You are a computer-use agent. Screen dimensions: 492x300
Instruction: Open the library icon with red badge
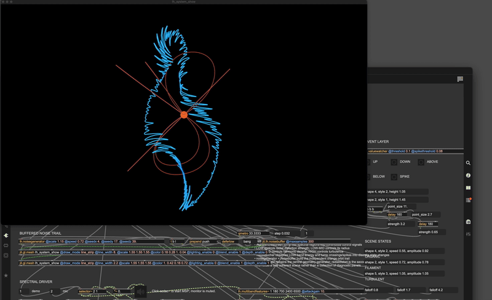click(469, 200)
